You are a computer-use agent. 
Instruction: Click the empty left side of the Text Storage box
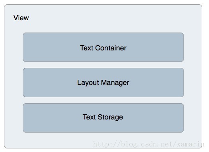pos(53,118)
